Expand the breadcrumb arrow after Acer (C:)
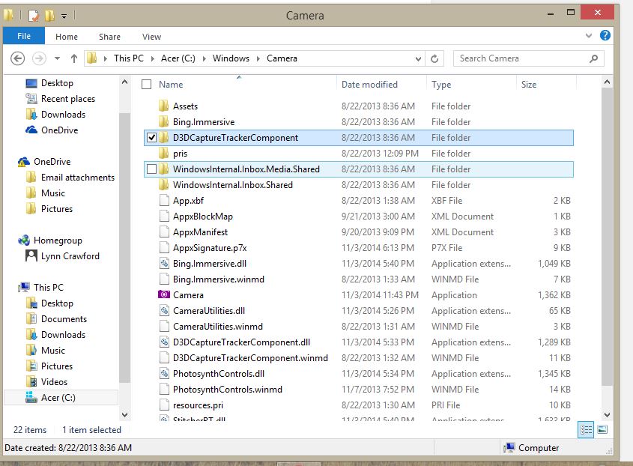633x466 pixels. [x=205, y=59]
